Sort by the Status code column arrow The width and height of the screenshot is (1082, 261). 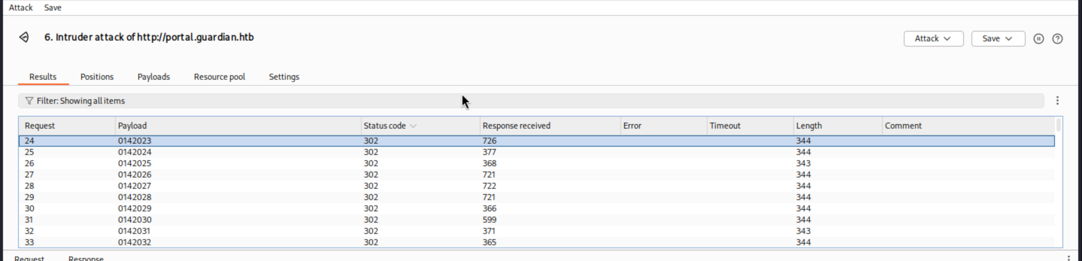[x=413, y=126]
